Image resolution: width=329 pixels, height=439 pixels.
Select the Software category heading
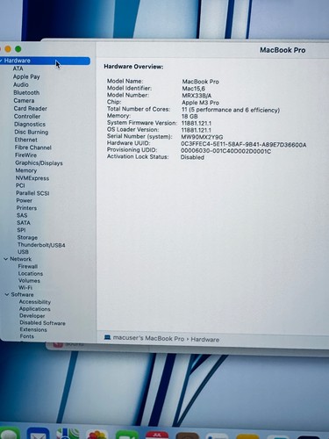click(22, 294)
